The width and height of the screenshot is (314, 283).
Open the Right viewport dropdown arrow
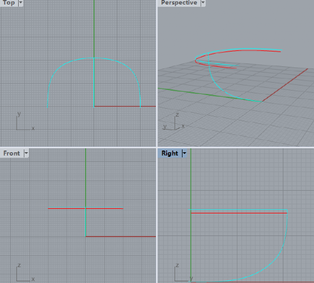coord(184,153)
